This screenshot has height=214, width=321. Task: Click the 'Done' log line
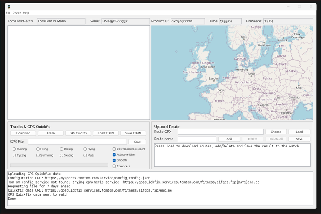pyautogui.click(x=12, y=199)
